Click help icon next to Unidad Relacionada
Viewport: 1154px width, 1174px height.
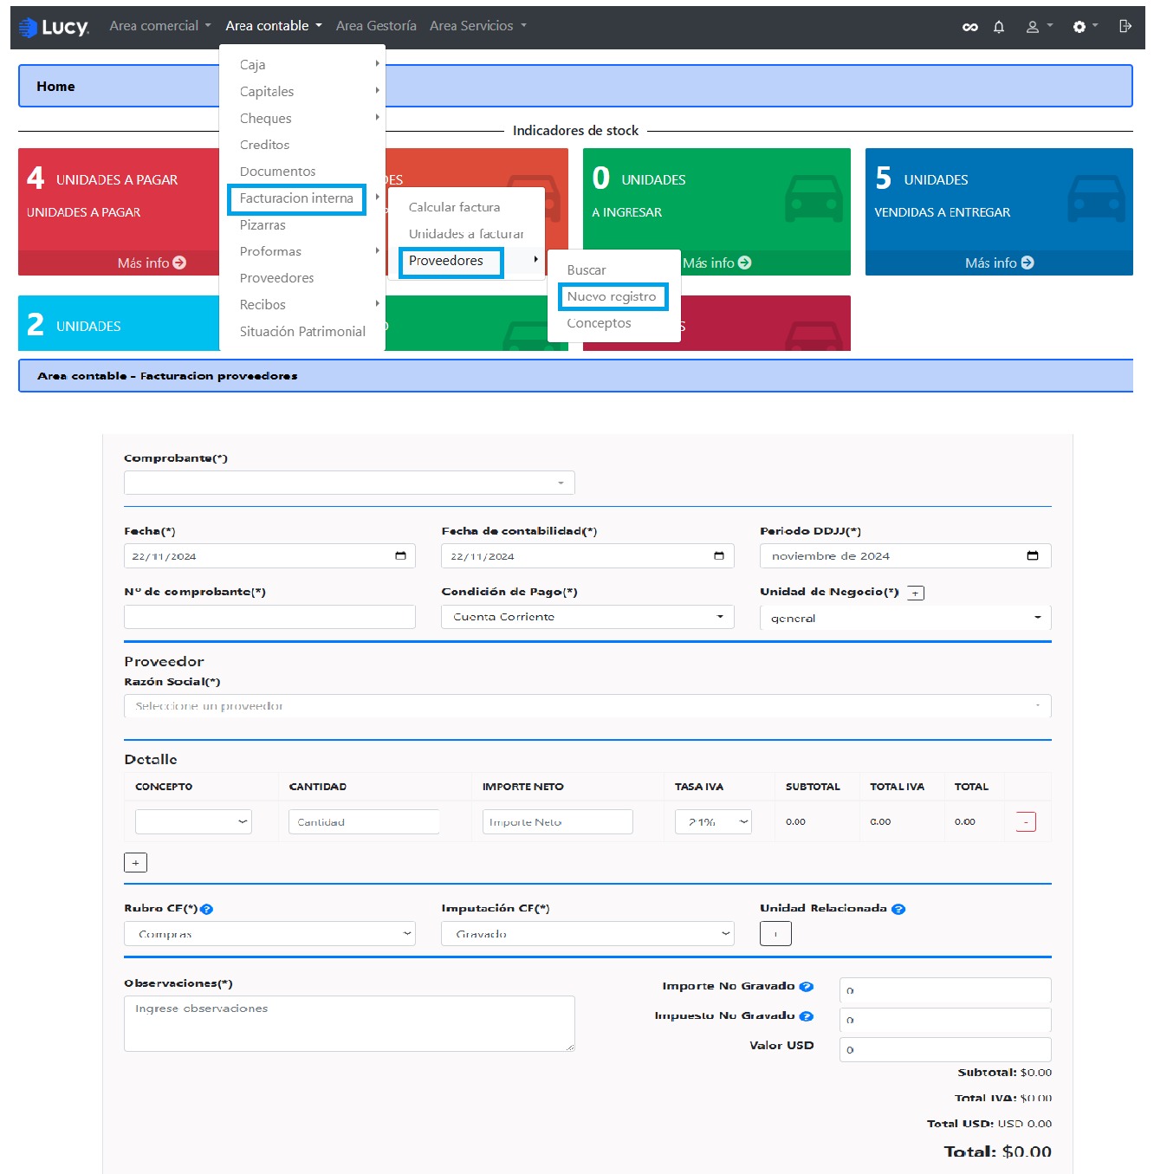pyautogui.click(x=898, y=909)
